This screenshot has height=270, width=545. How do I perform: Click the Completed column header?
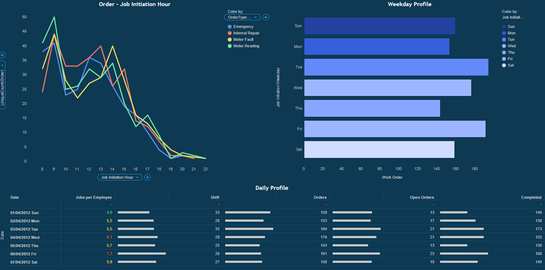click(x=531, y=197)
